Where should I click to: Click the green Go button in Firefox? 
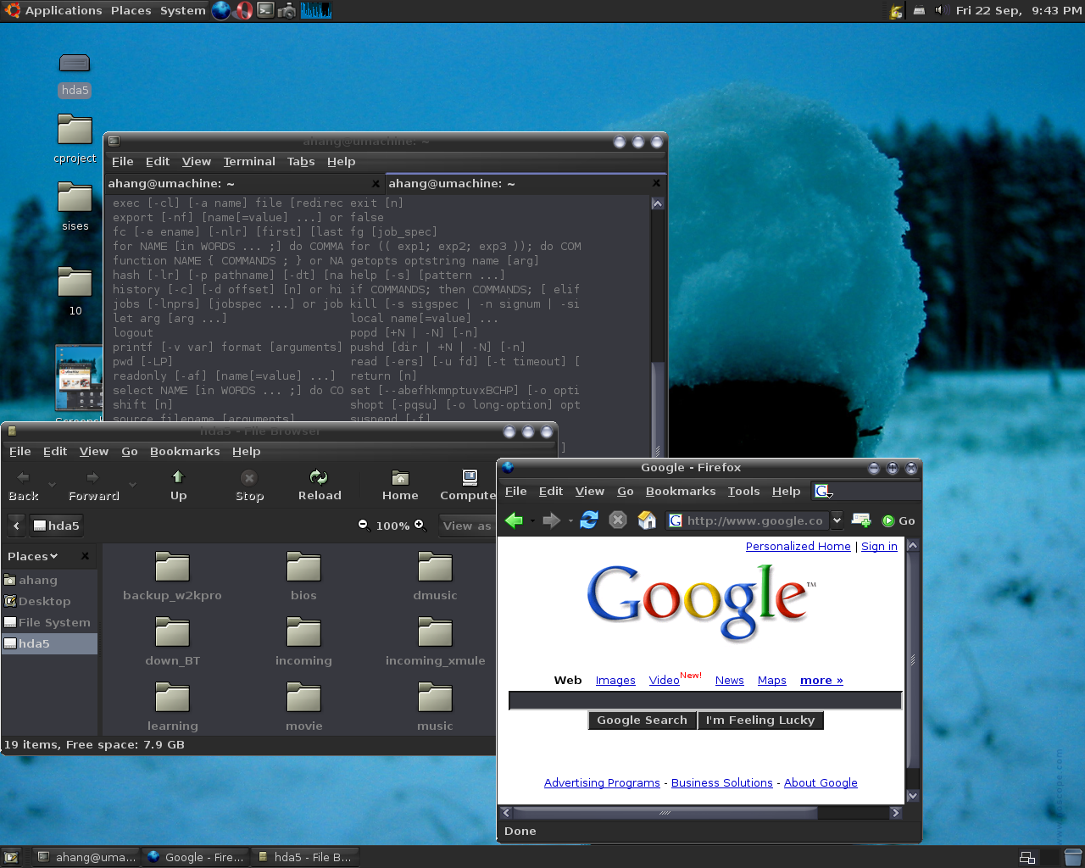click(x=899, y=520)
